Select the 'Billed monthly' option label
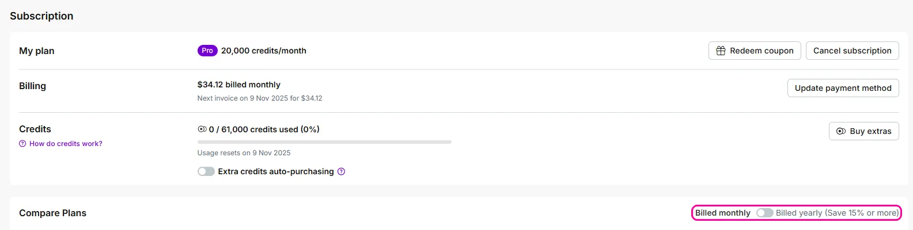This screenshot has height=230, width=913. 722,213
